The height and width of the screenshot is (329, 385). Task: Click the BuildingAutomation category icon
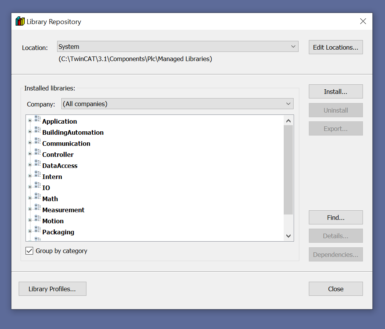pos(38,130)
